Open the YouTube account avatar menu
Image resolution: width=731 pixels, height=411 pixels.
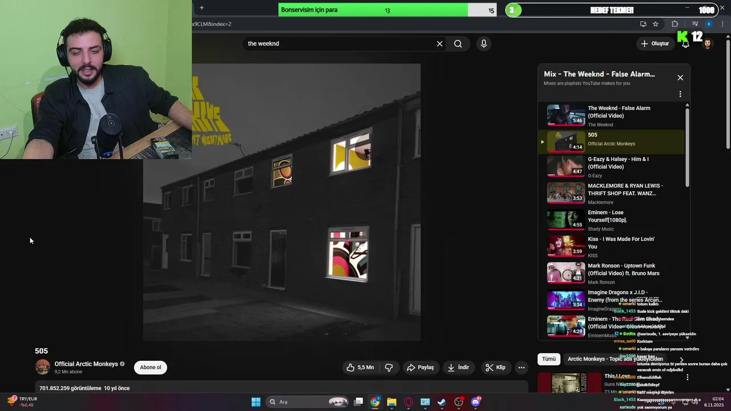pyautogui.click(x=708, y=44)
